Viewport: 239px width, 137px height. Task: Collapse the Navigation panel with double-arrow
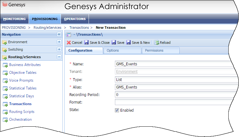tap(59, 34)
